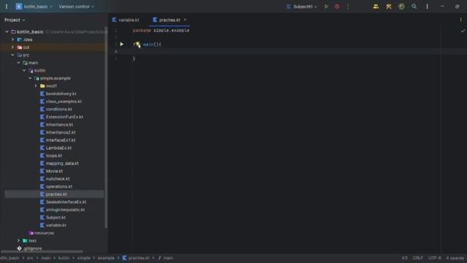The width and height of the screenshot is (467, 263).
Task: Collapse the kotlin_basic root folder
Action: 7,31
